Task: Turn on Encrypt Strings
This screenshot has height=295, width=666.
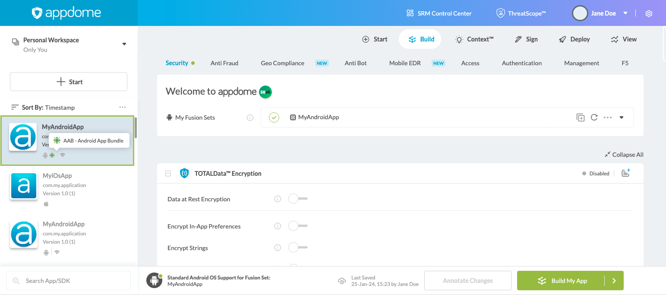Action: tap(298, 247)
